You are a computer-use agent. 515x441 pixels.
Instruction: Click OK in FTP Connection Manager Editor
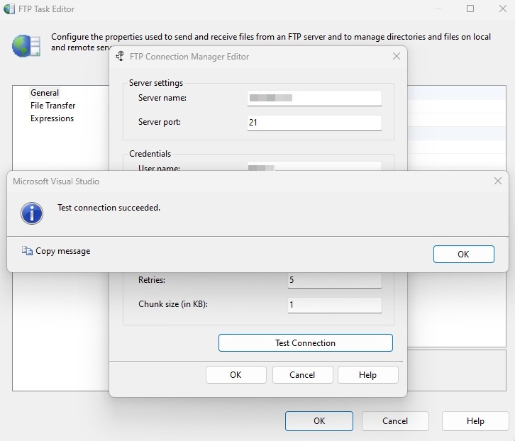click(x=236, y=374)
